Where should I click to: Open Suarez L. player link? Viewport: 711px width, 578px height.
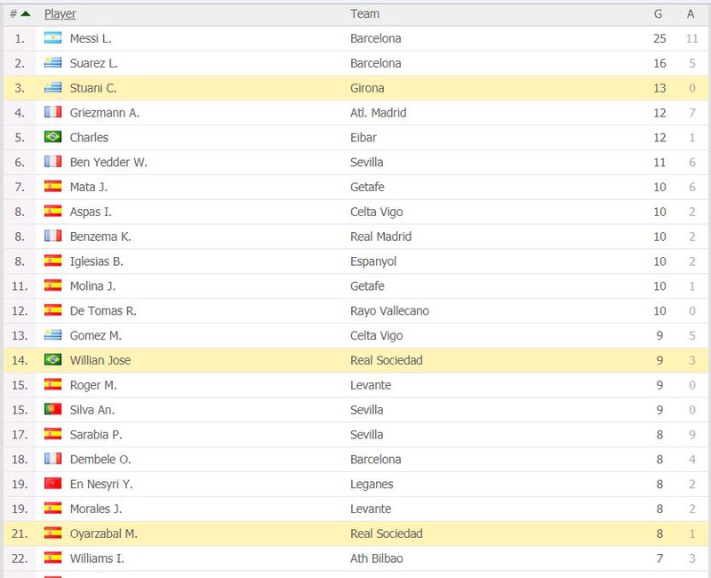point(94,63)
